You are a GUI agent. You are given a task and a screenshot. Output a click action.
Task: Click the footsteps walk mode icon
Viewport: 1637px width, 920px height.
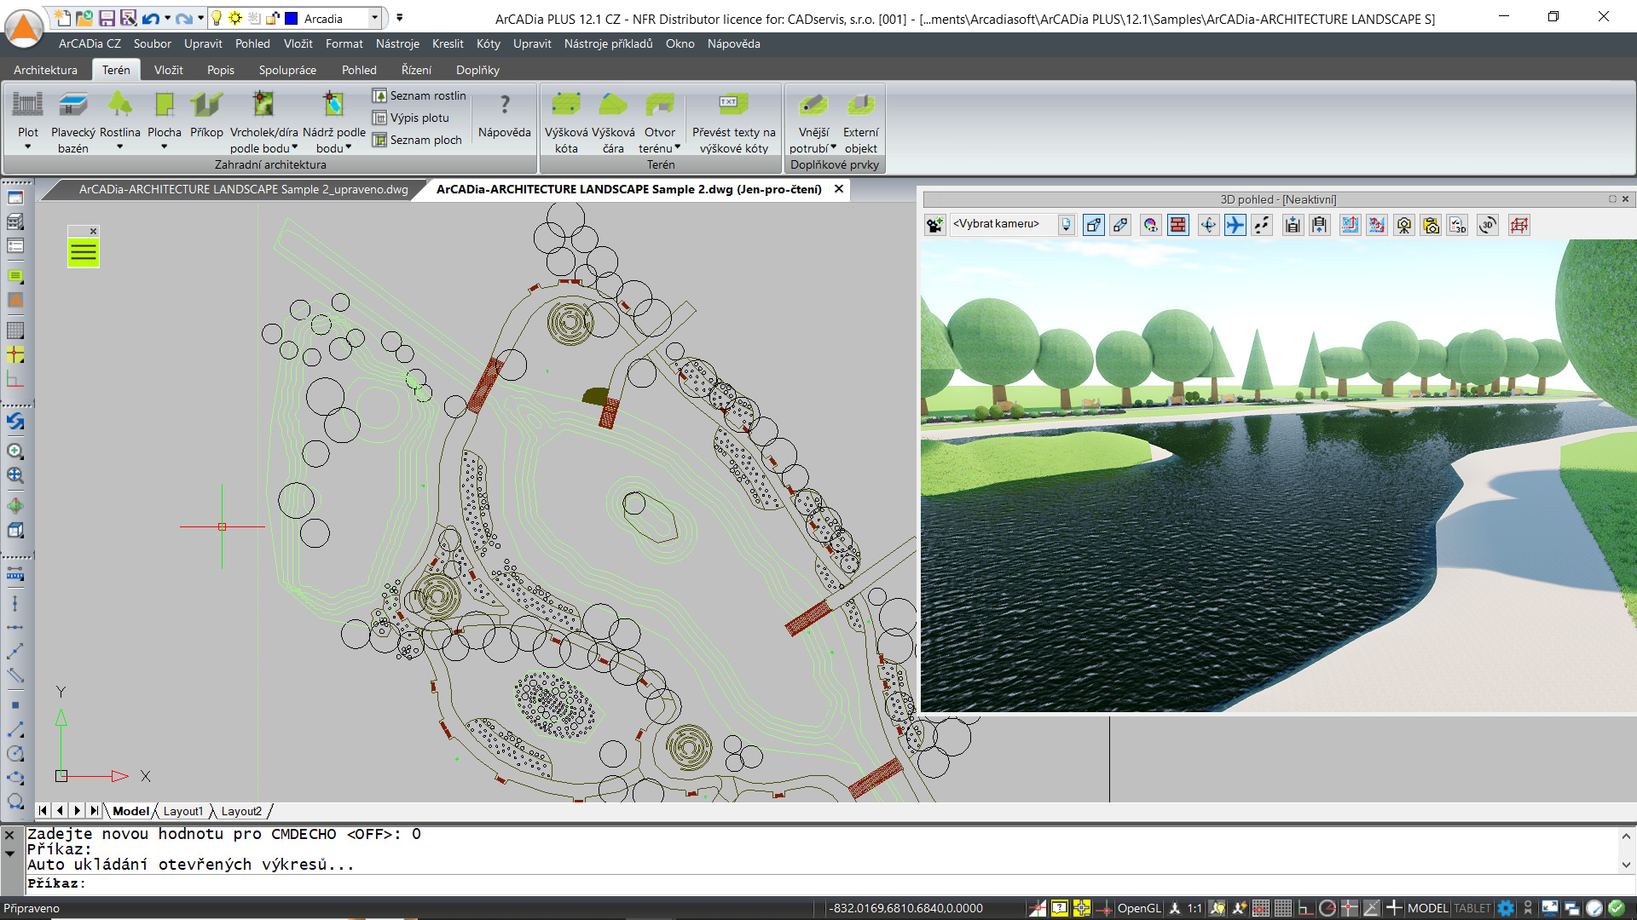pos(1262,225)
